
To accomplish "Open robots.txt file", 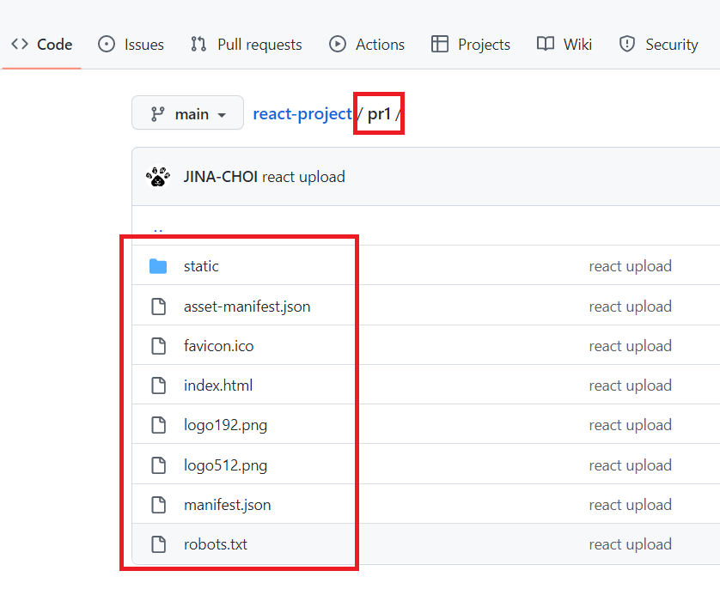I will (x=216, y=544).
